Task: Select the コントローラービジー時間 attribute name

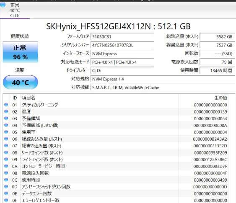Action: pos(43,166)
